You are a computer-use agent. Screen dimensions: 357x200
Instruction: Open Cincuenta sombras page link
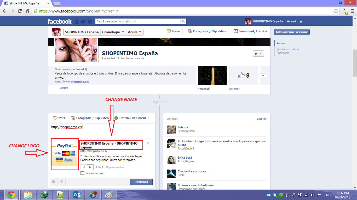(x=192, y=171)
